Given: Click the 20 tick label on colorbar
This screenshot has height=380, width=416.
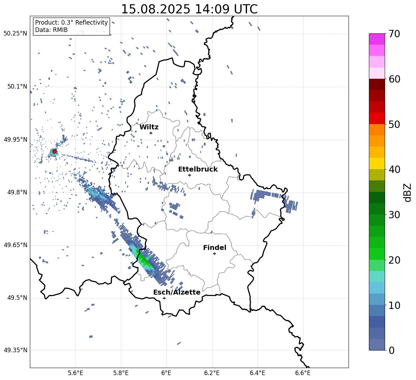Looking at the screenshot, I should point(394,260).
